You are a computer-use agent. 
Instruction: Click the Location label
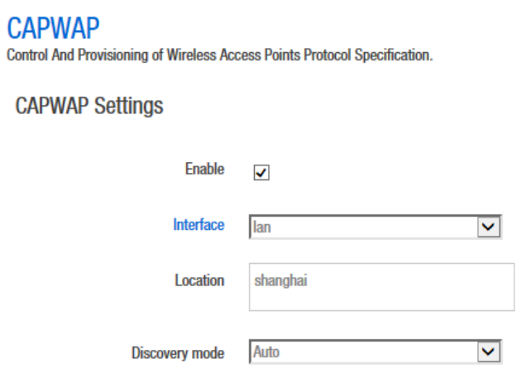click(x=199, y=280)
